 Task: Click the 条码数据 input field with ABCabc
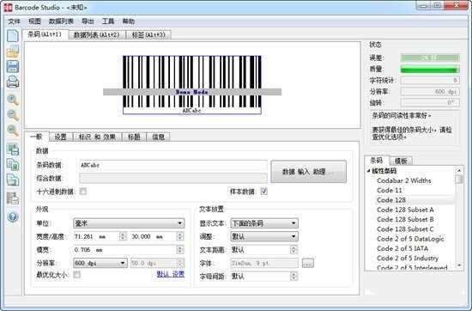(x=173, y=165)
